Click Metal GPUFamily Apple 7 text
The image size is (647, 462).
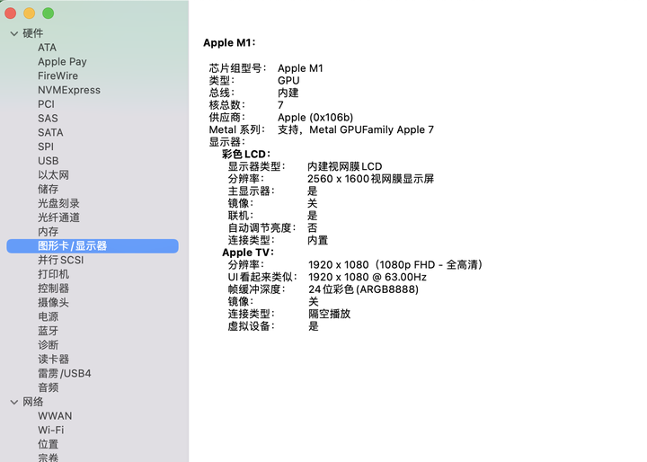click(x=371, y=129)
